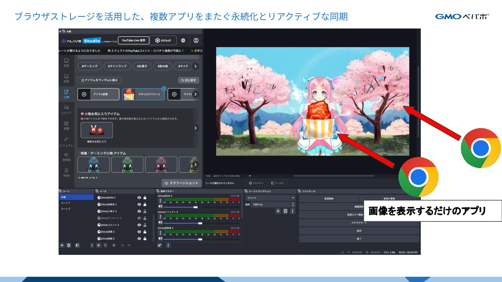Hide the [Alive]背景 3 source
Screen dimensions: 502x282
139,232
